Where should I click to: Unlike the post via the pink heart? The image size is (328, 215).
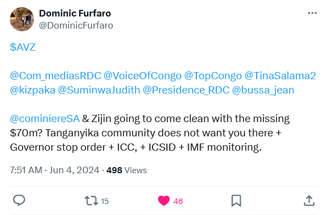pos(163,201)
